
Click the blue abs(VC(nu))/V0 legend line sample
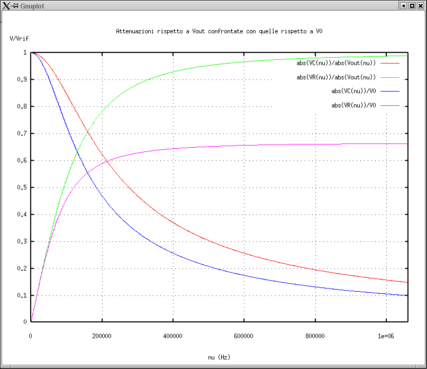[x=389, y=92]
